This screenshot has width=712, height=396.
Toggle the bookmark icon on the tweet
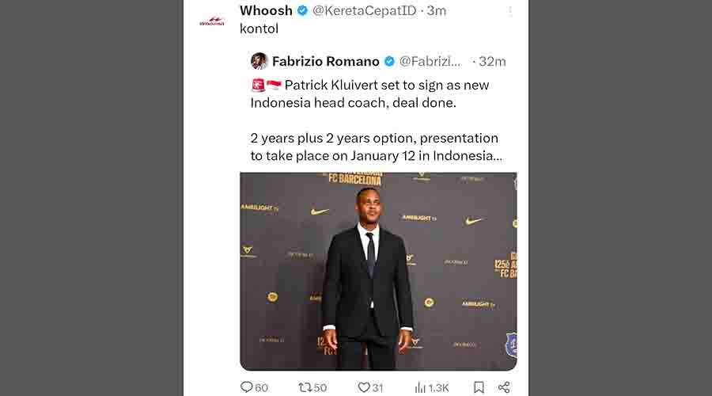[x=479, y=387]
